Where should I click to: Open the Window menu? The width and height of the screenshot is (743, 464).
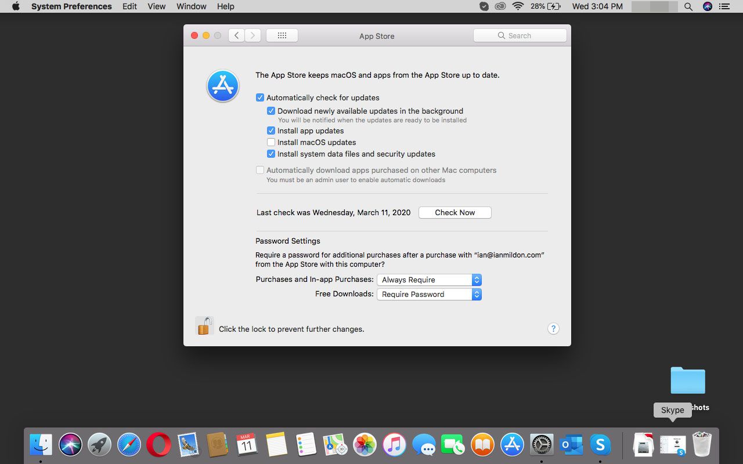tap(191, 6)
